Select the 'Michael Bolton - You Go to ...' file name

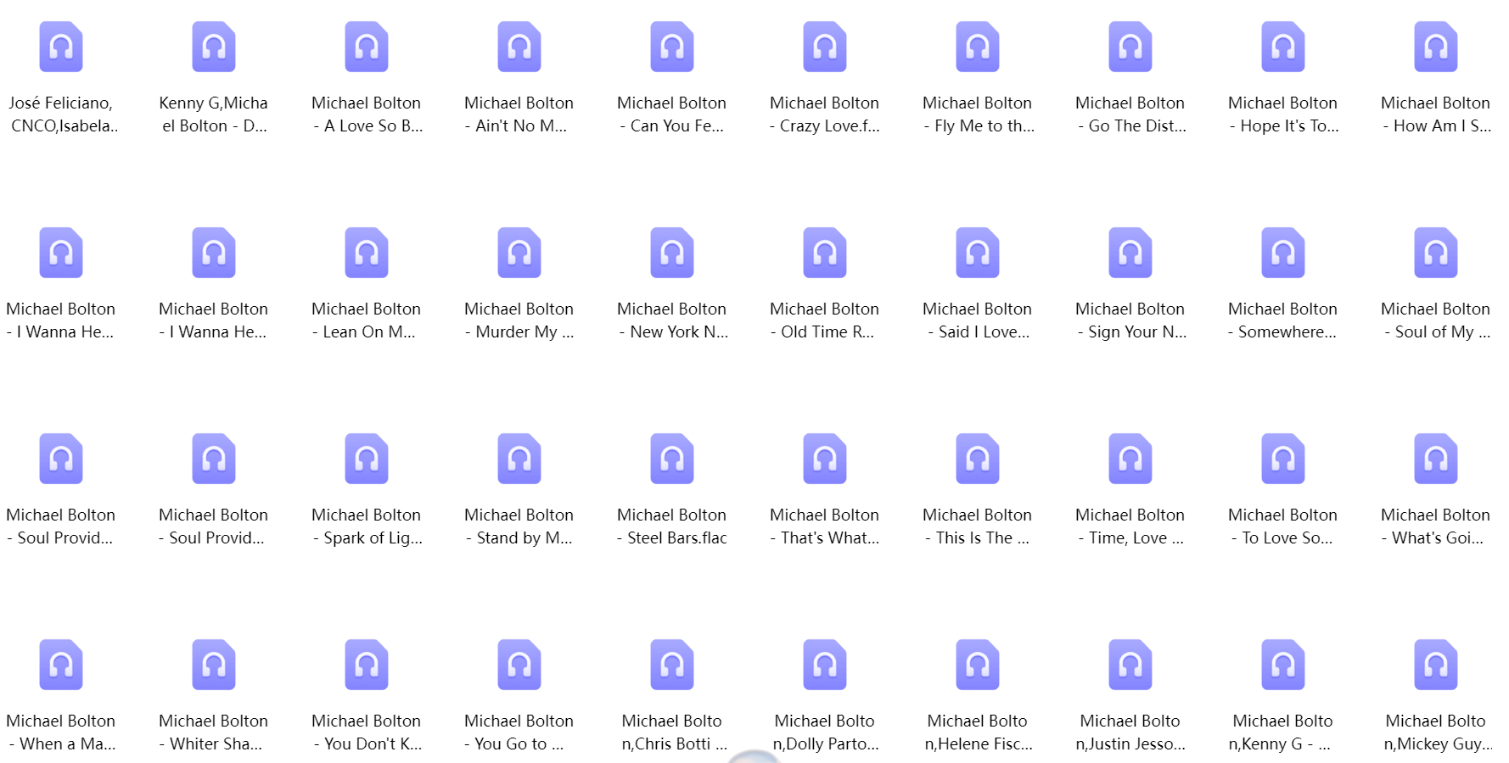[x=519, y=732]
